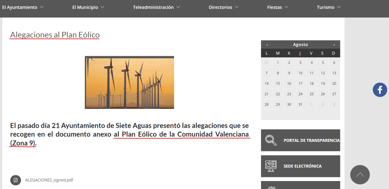Go to previous month in calendar
Screen dimensions: 389x189
click(x=267, y=45)
